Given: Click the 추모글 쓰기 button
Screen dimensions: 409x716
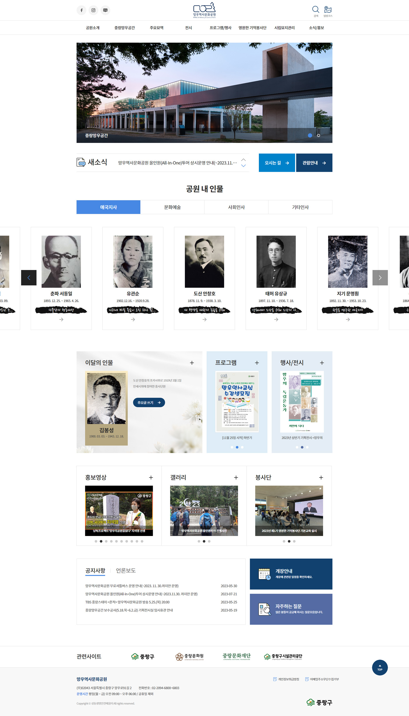Looking at the screenshot, I should [149, 402].
